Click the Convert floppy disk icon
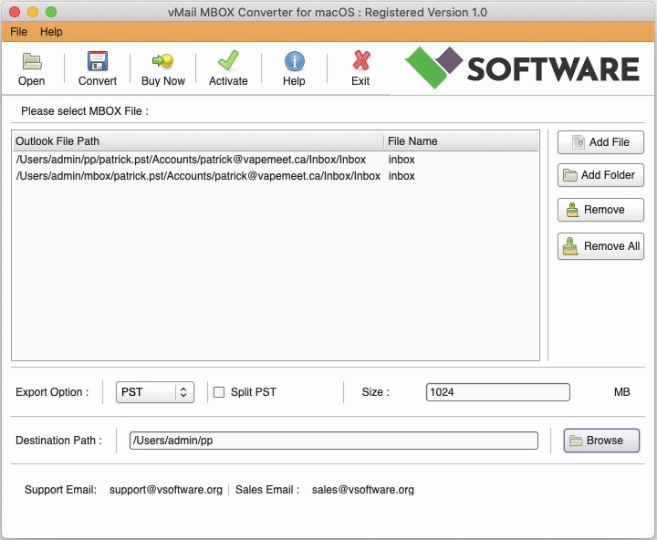 tap(97, 62)
